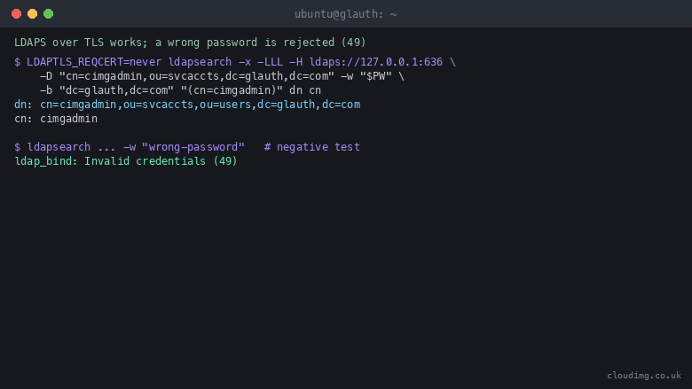Click the green maximize window button

click(48, 13)
